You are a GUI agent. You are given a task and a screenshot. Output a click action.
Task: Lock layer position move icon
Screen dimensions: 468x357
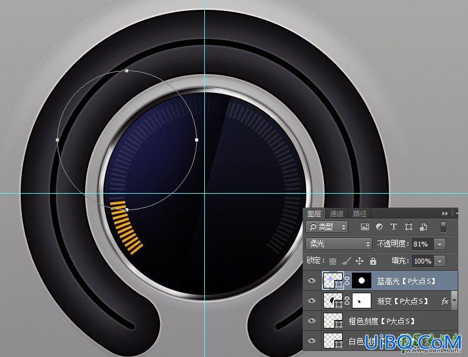(x=359, y=261)
